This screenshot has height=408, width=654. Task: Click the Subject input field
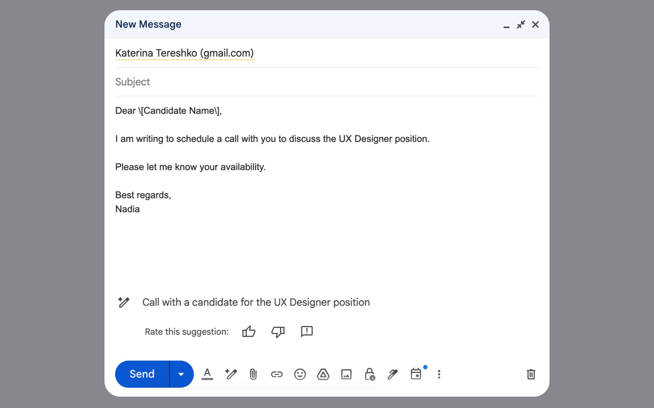pos(325,82)
